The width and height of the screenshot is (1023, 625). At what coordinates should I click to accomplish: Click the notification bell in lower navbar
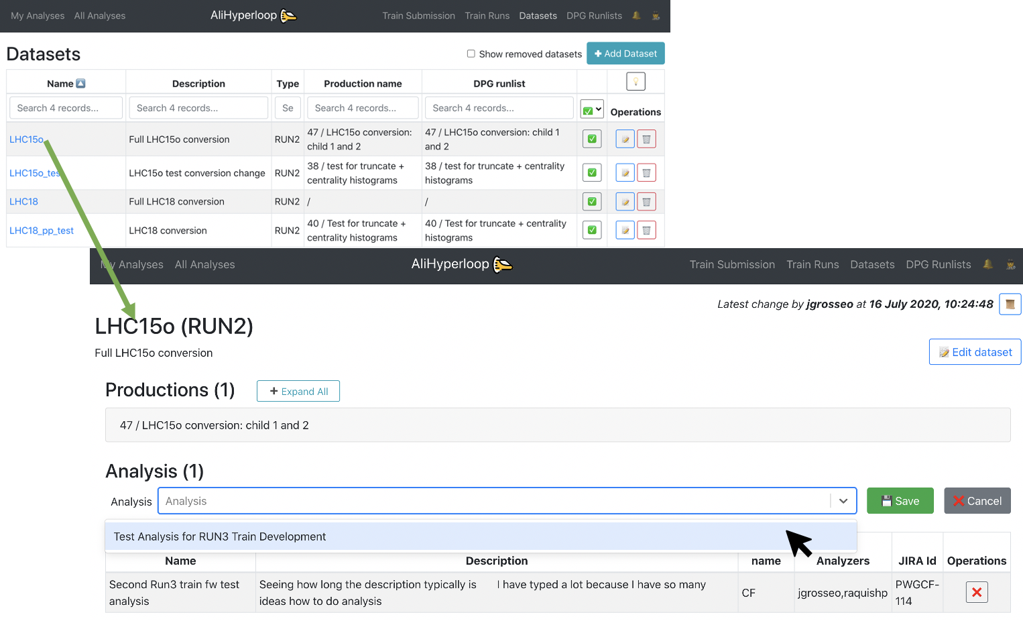click(987, 265)
